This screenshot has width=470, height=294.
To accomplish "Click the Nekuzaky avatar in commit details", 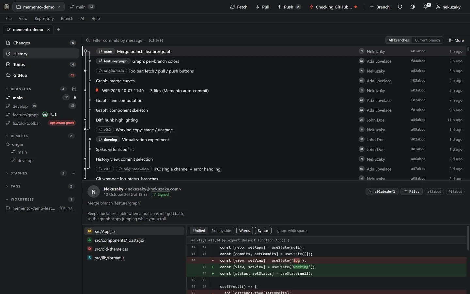I will (x=93, y=192).
